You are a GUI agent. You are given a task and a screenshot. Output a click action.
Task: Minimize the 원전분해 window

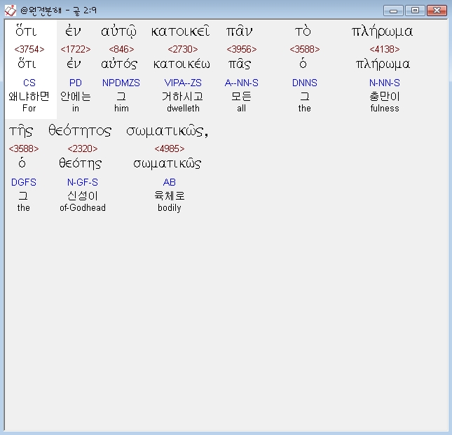[393, 11]
